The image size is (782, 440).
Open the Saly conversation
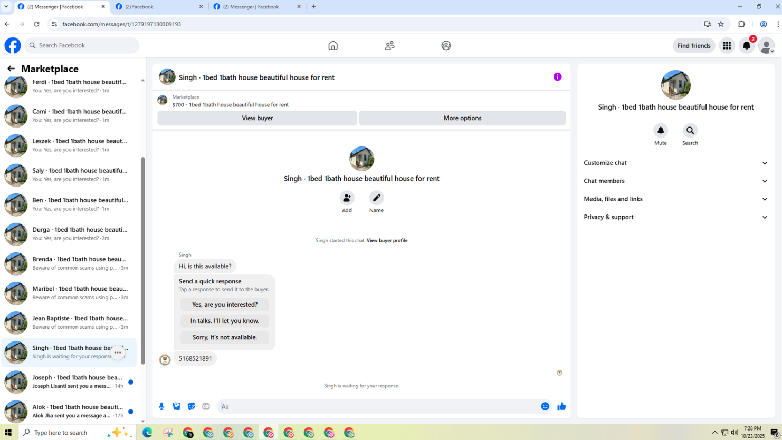coord(69,174)
